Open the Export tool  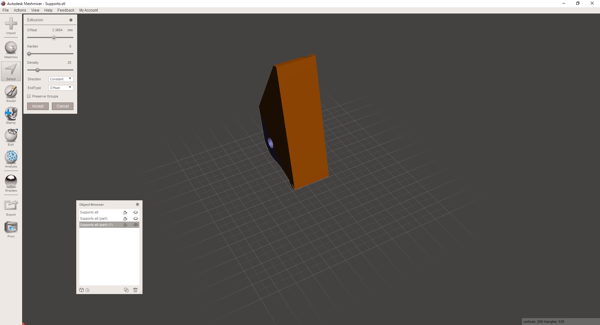click(11, 207)
